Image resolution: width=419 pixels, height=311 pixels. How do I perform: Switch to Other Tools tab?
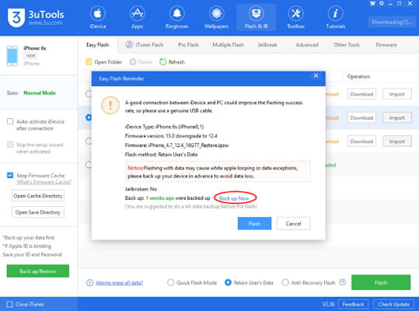[x=347, y=45]
